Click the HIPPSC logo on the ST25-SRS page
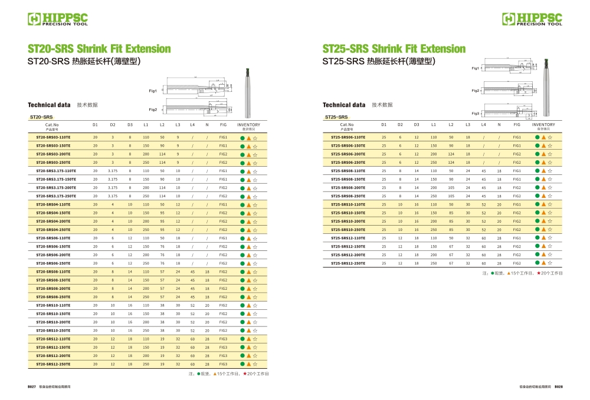Screen dimensions: 590x400 tap(532, 19)
